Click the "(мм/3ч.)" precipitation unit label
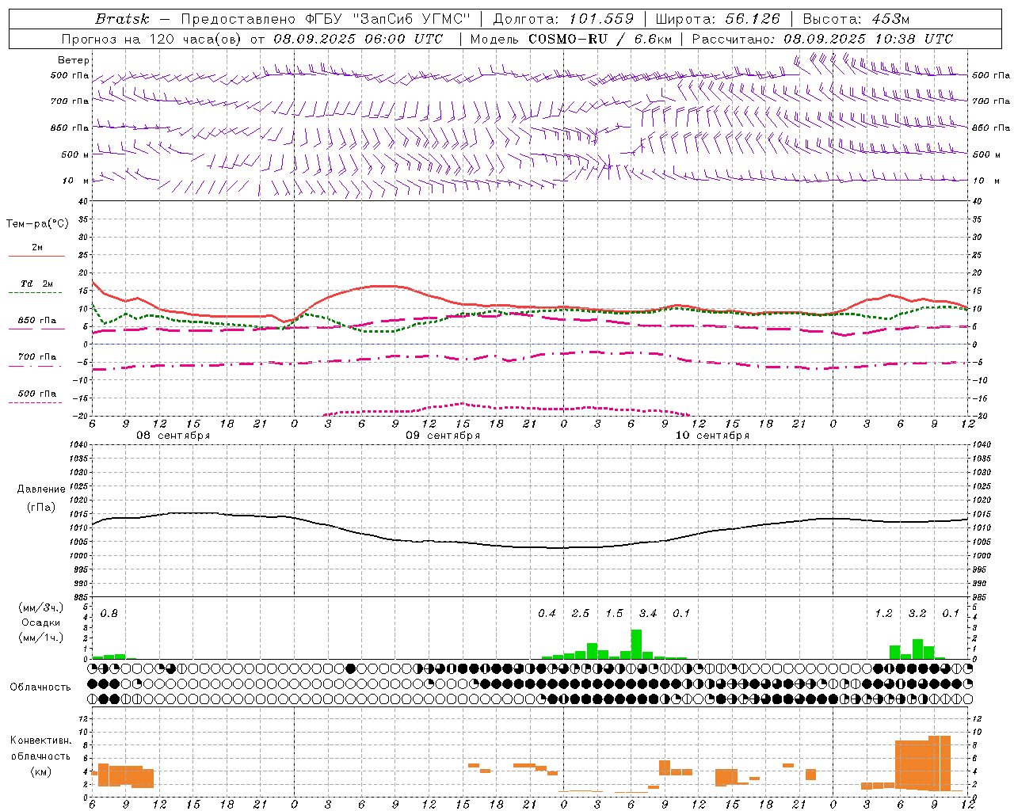The width and height of the screenshot is (1014, 811). pyautogui.click(x=42, y=607)
